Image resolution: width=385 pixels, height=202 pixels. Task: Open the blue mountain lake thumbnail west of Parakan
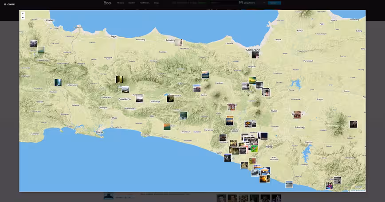[205, 74]
